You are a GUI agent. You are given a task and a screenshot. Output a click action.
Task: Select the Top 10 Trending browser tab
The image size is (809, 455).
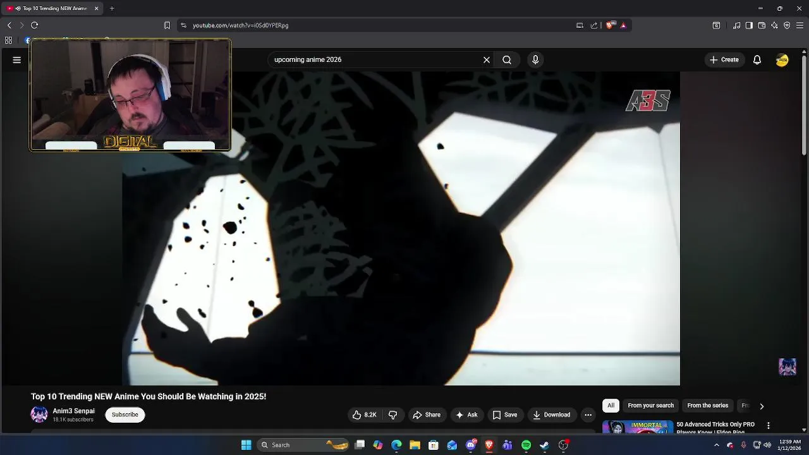pos(51,8)
